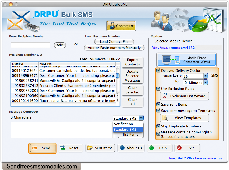Viewport: 229px width, 170px height.
Task: Click inside the message composer text area
Action: (x=61, y=130)
